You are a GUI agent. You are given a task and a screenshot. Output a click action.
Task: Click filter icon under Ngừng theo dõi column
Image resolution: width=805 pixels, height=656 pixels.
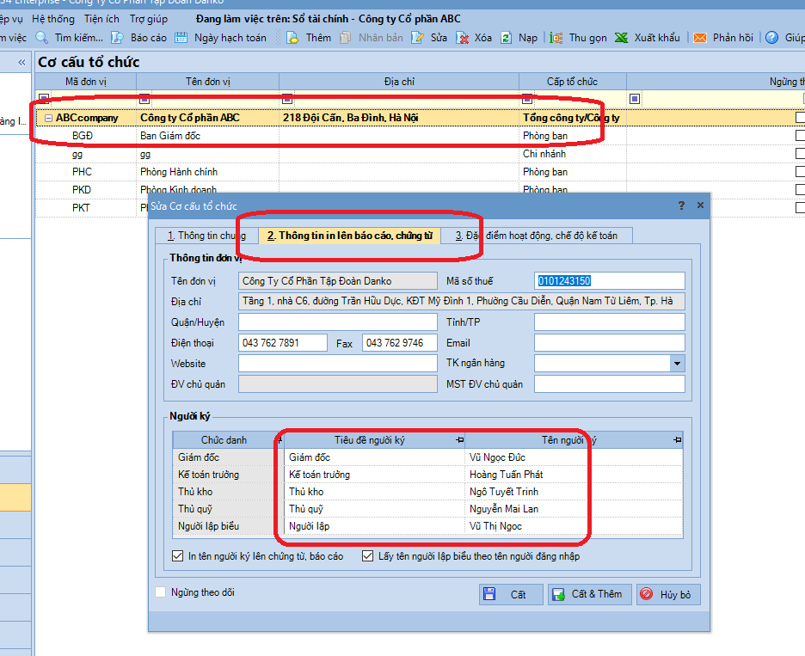click(x=635, y=99)
